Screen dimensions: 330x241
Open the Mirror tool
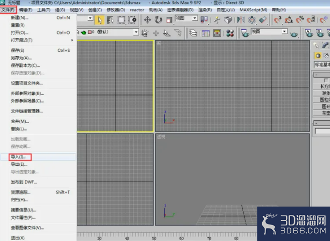point(241,20)
